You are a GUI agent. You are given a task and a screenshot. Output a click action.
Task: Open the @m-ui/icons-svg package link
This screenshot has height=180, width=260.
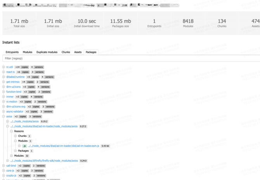(x=16, y=107)
